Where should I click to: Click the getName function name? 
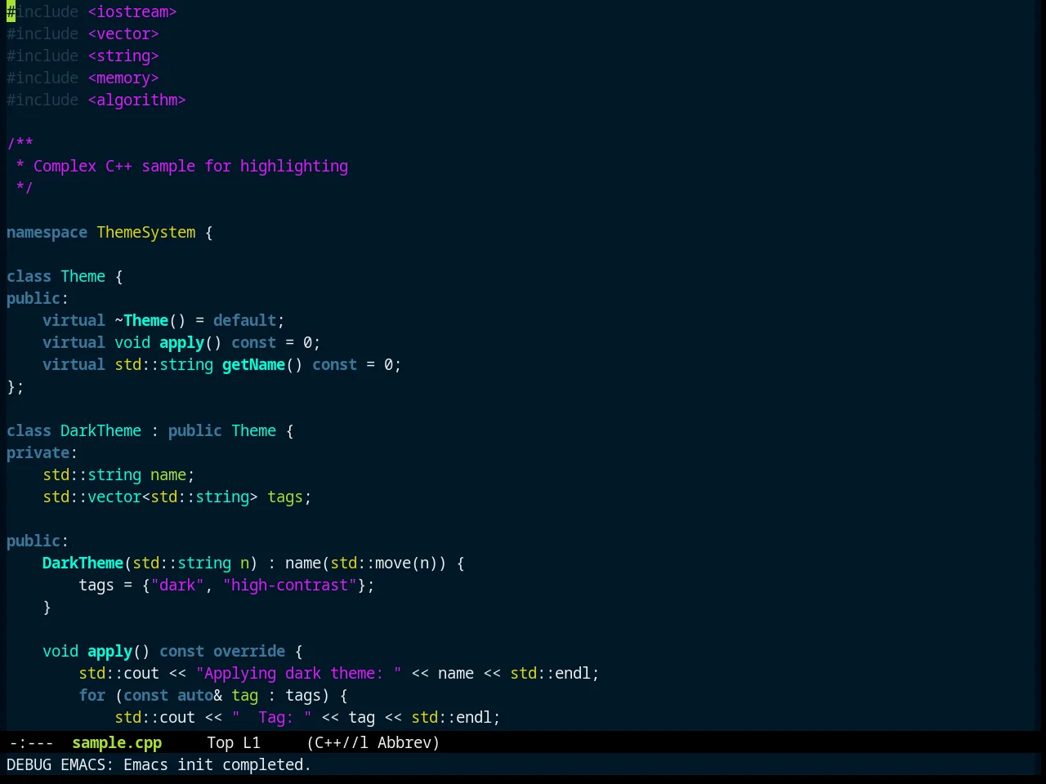pos(254,364)
